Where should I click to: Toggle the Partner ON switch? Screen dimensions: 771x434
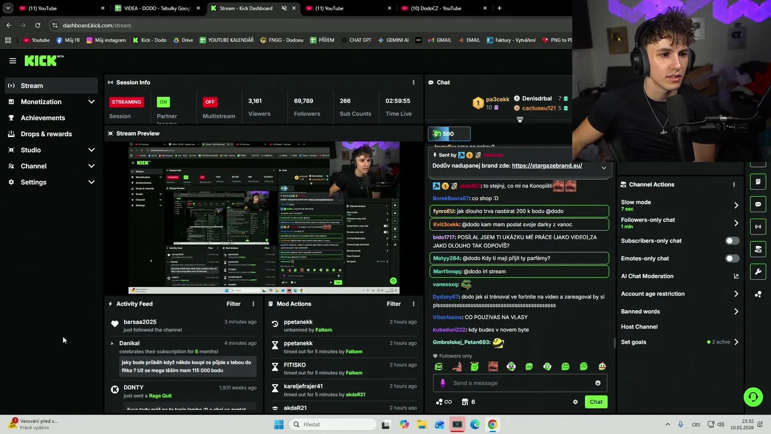(x=163, y=102)
